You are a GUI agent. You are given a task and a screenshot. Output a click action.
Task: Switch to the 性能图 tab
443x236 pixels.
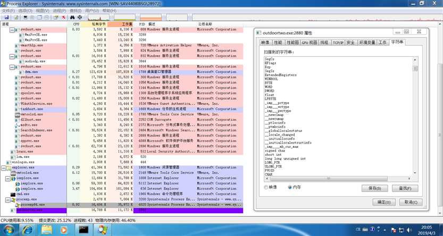(292, 43)
